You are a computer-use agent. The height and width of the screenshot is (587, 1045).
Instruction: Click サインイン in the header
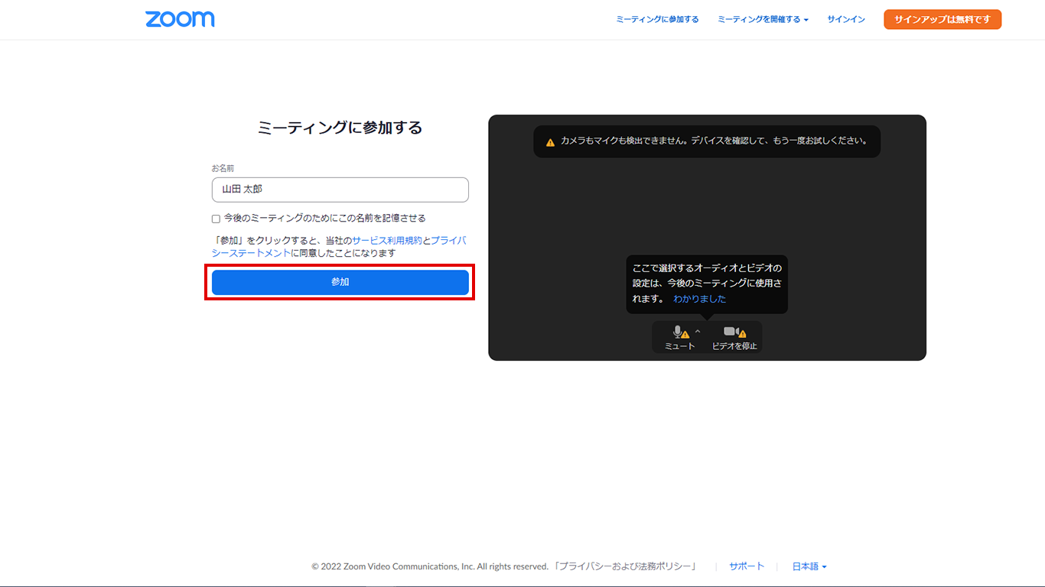click(846, 19)
